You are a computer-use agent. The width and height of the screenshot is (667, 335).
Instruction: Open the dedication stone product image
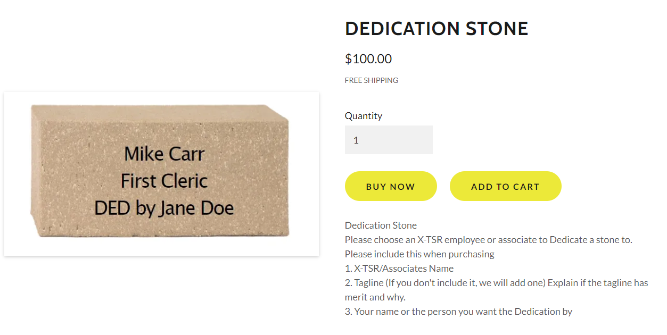pos(161,173)
